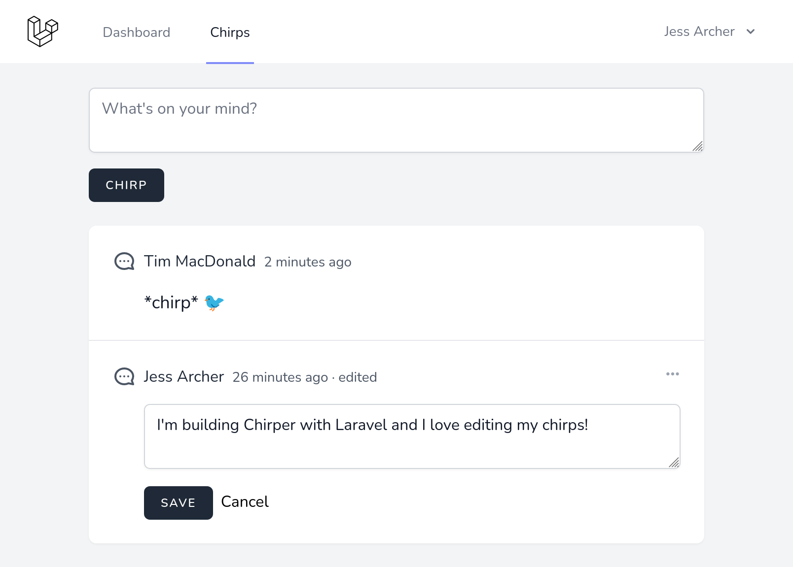The height and width of the screenshot is (567, 793).
Task: Click resize handle of new chirp textarea
Action: click(x=697, y=146)
